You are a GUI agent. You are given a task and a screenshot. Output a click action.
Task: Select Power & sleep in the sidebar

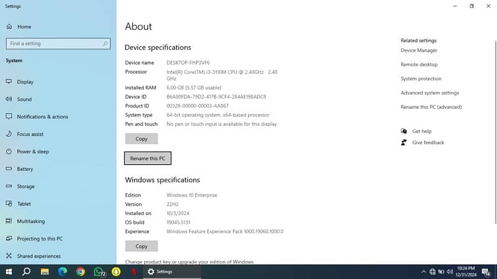click(x=32, y=152)
